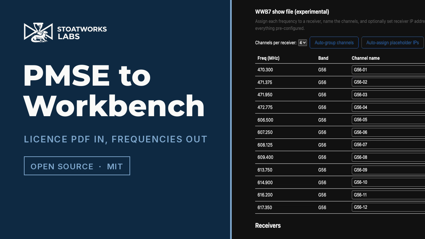Click the 472.775 frequency cell
This screenshot has width=425, height=239.
265,107
